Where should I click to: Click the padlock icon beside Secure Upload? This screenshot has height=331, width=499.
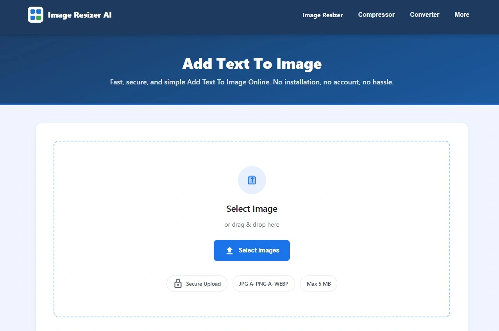click(x=178, y=284)
